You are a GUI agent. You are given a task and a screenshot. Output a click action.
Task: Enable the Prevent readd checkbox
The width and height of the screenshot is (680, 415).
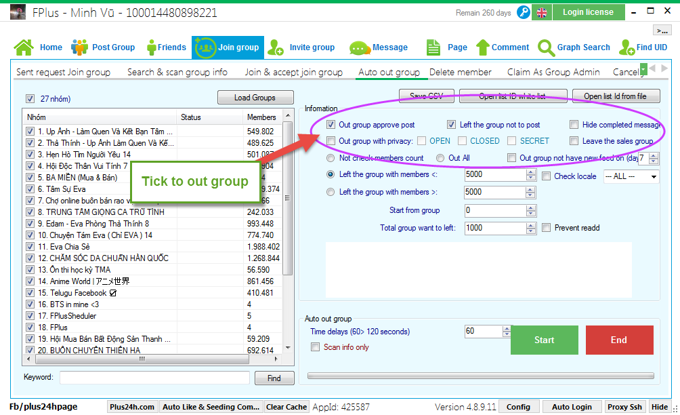546,227
